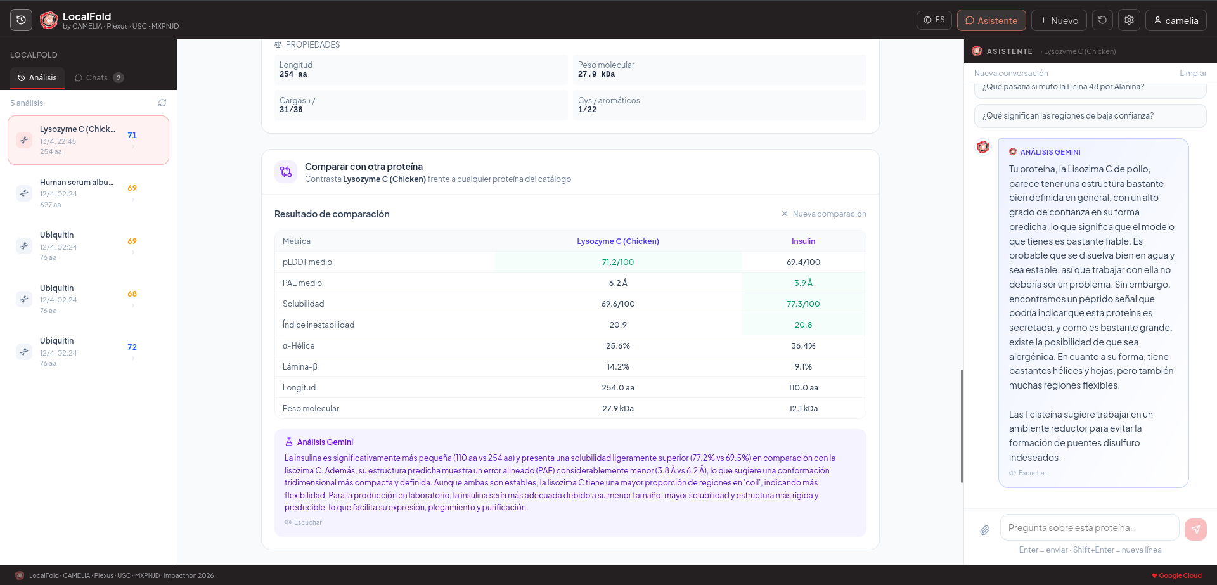Click the assistant avatar icon beside reply

point(983,147)
